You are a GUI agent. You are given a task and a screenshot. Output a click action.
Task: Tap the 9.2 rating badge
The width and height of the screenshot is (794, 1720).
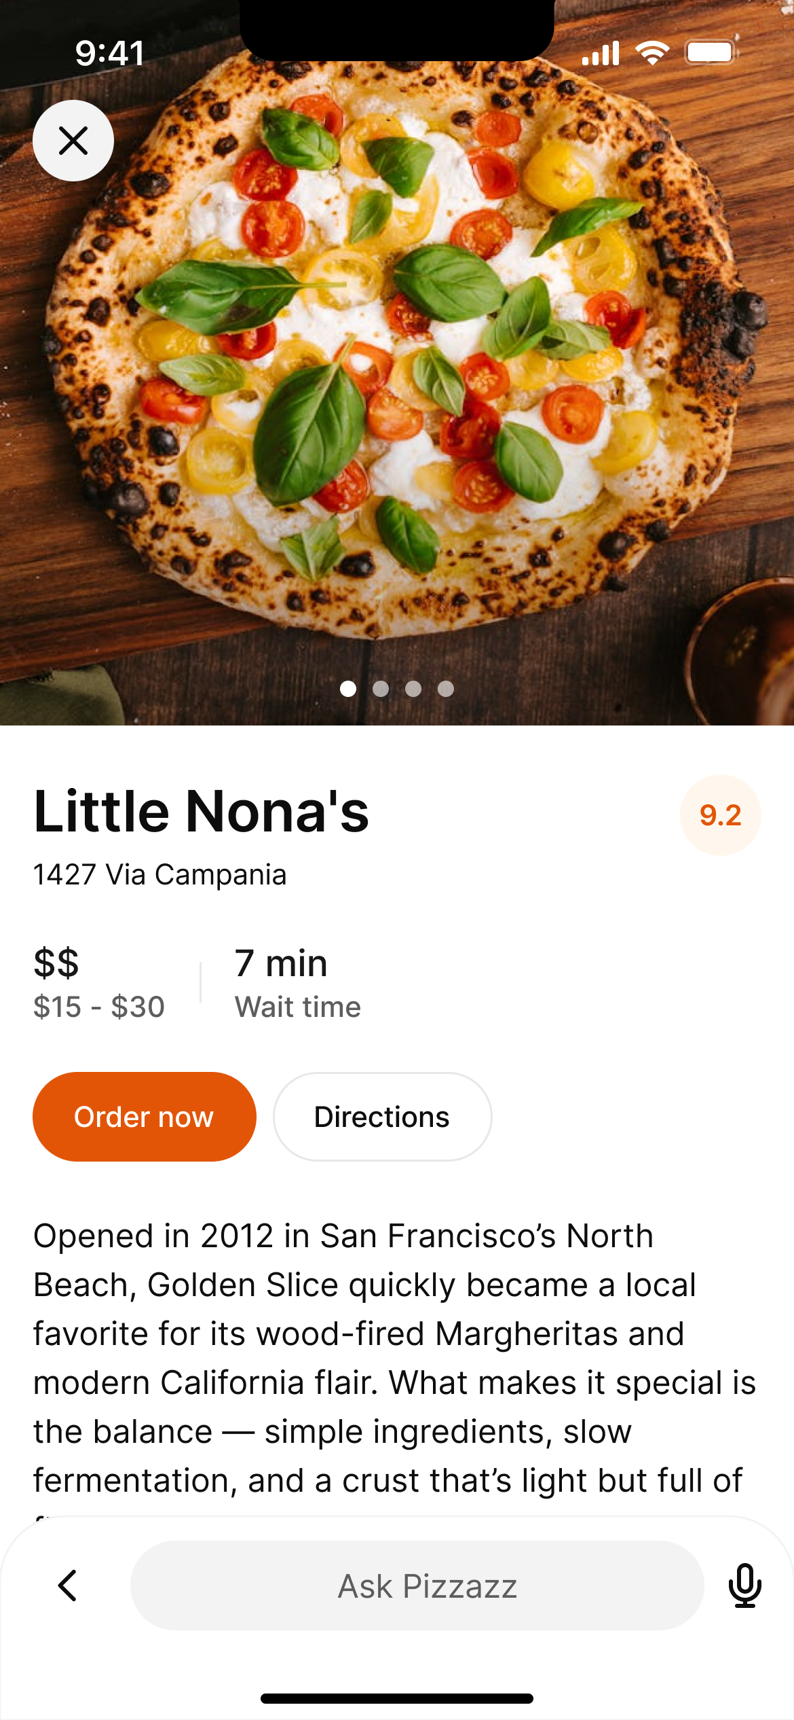click(x=720, y=815)
